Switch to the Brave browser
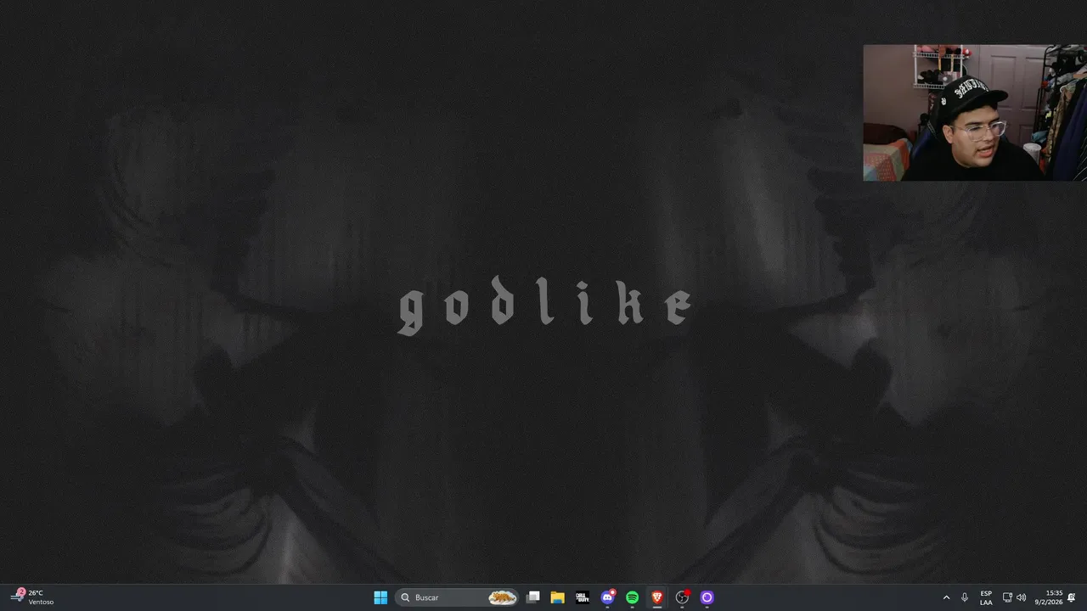This screenshot has height=611, width=1087. (656, 597)
